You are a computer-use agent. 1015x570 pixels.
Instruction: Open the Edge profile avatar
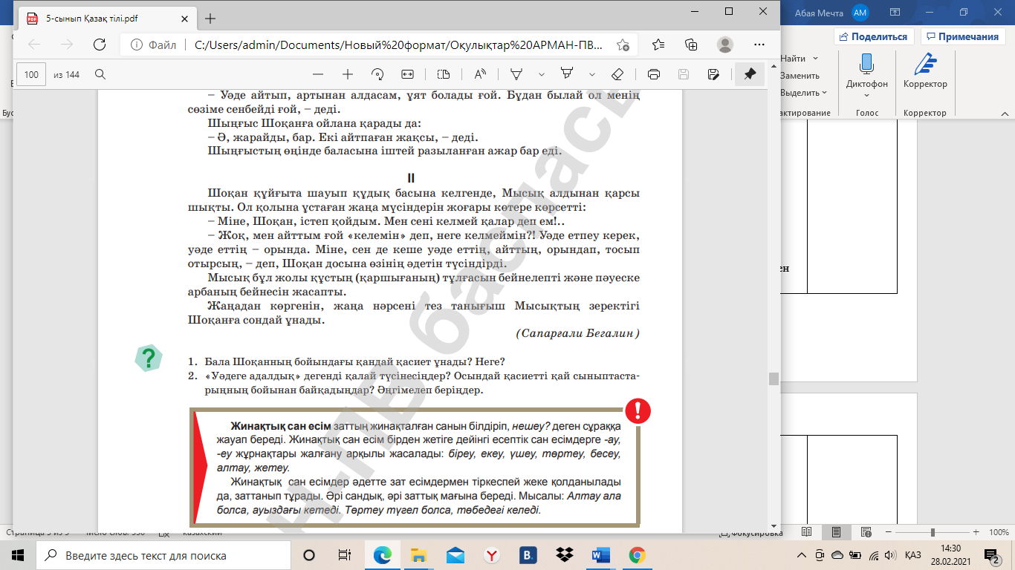[724, 45]
